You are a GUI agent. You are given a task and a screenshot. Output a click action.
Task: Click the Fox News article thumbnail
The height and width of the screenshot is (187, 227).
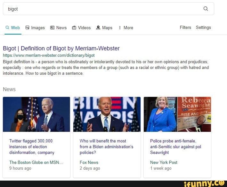tap(107, 114)
